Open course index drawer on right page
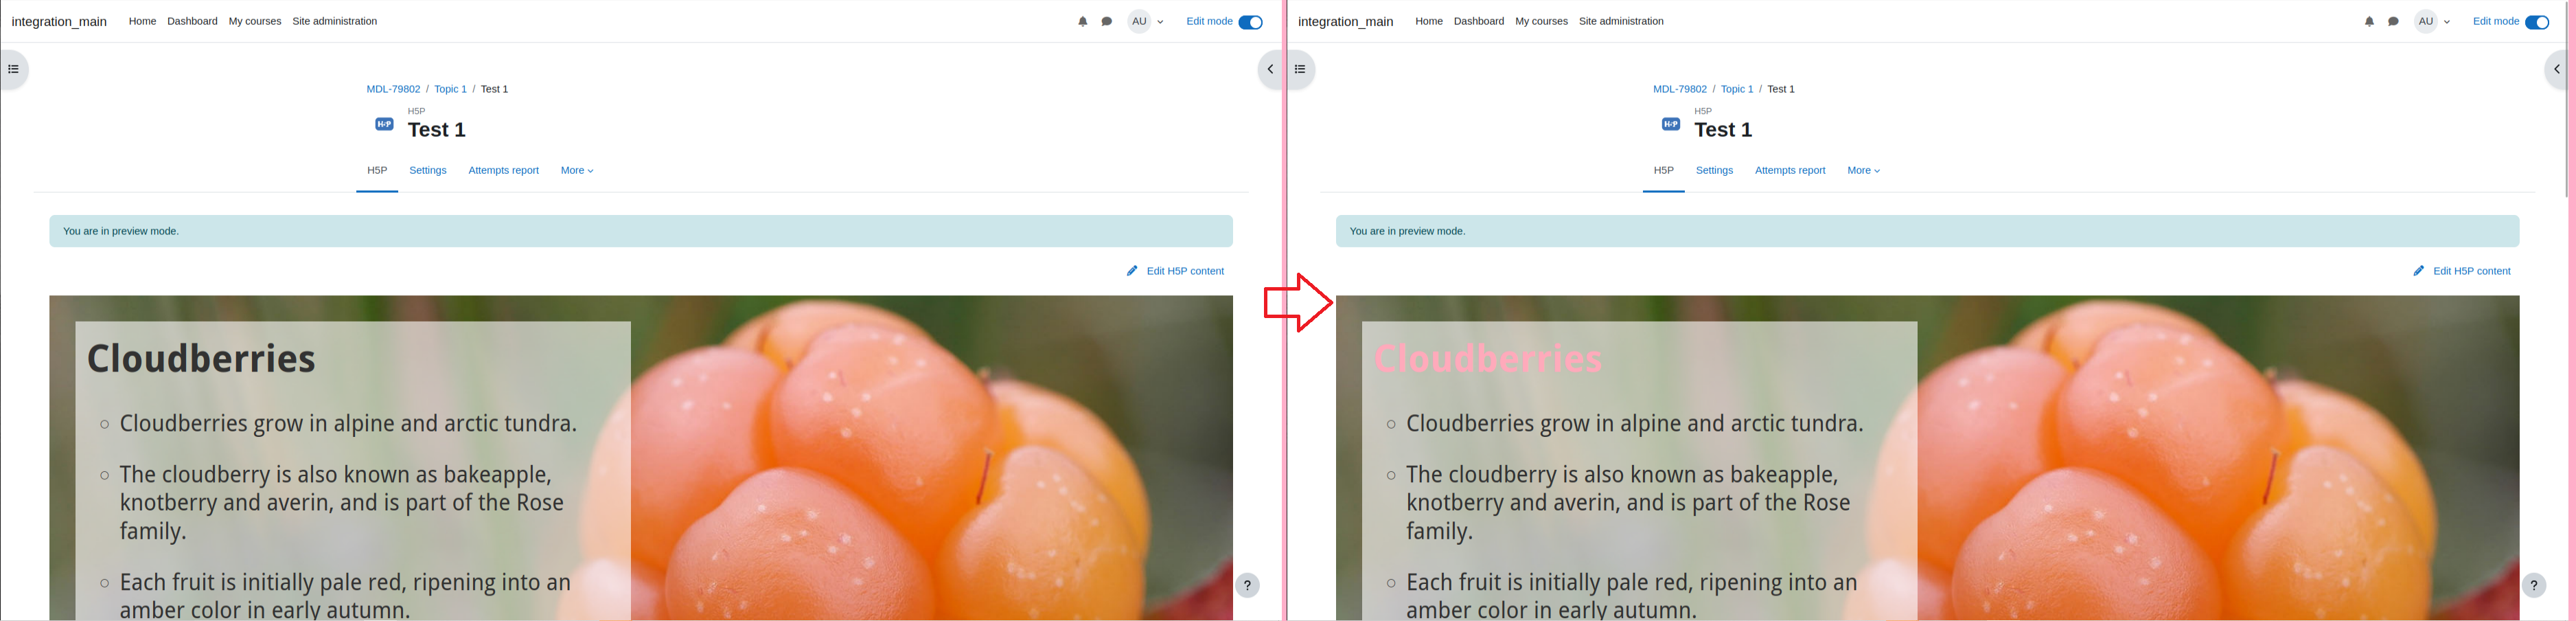2576x621 pixels. click(x=1300, y=69)
